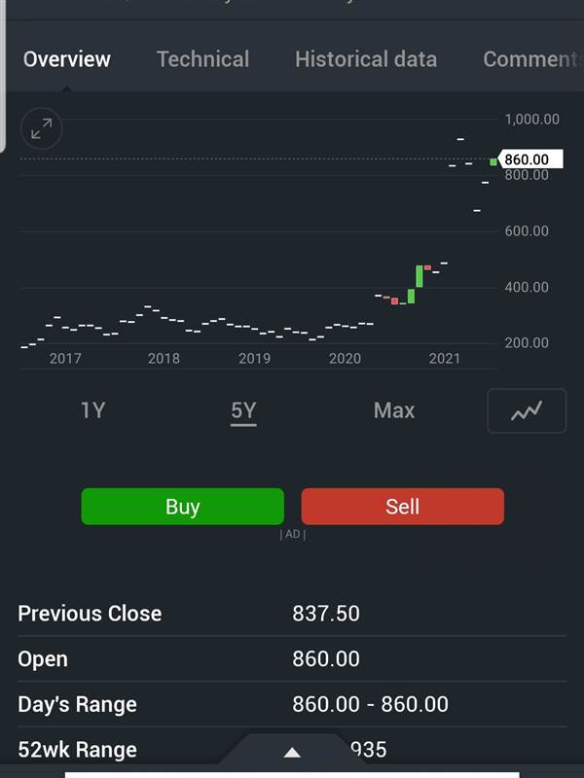Viewport: 584px width, 778px height.
Task: Go to the Comments tab
Action: coord(532,59)
